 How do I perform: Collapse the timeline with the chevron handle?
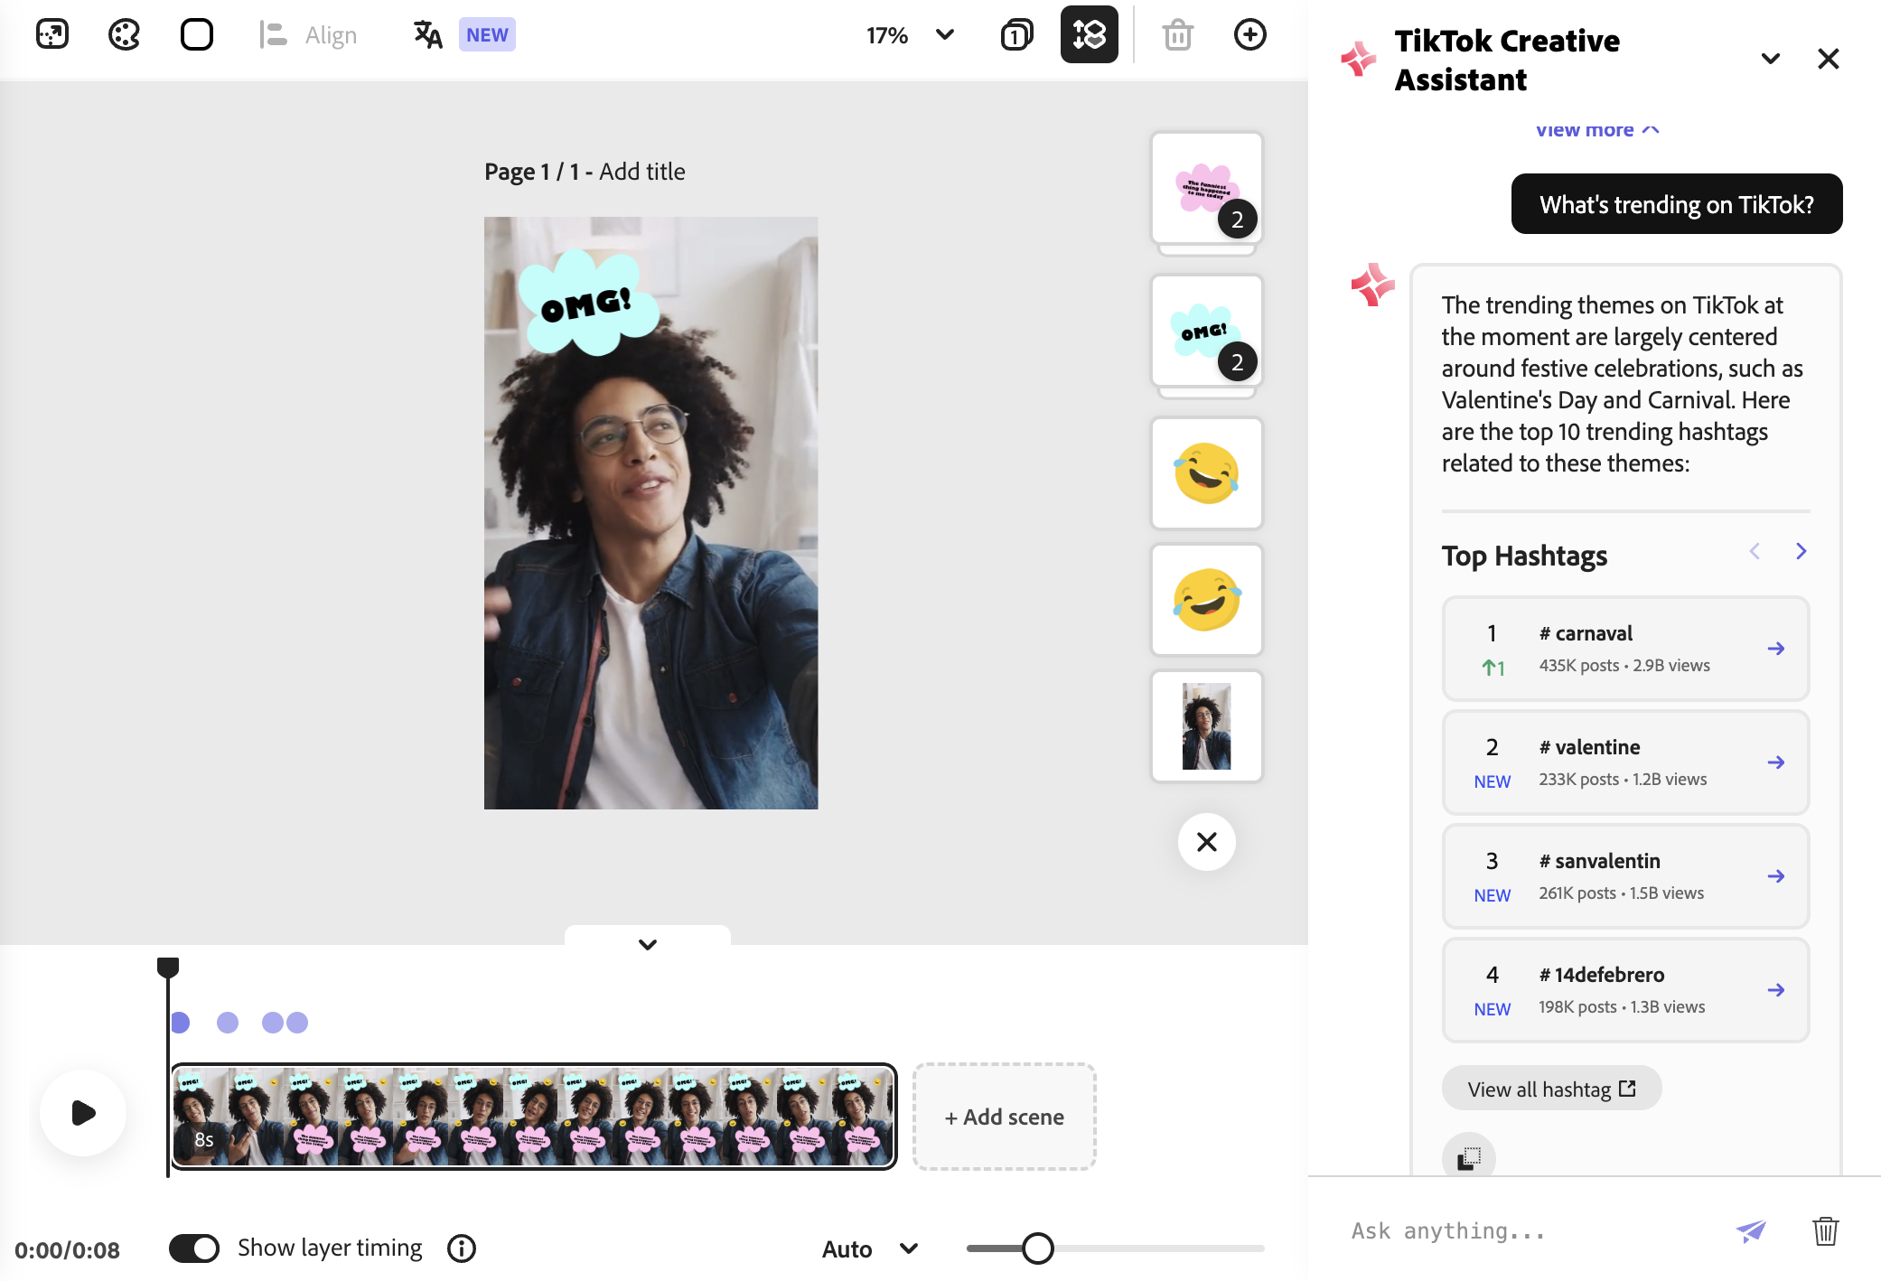647,944
